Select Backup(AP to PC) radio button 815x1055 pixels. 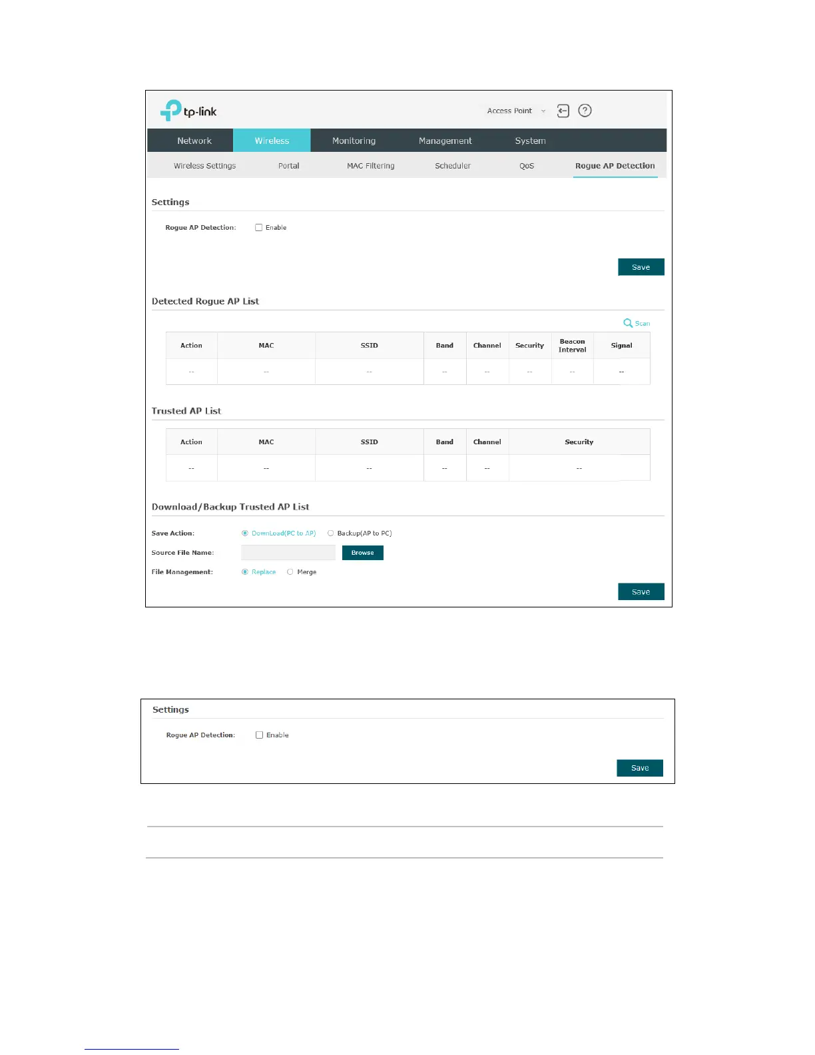330,533
